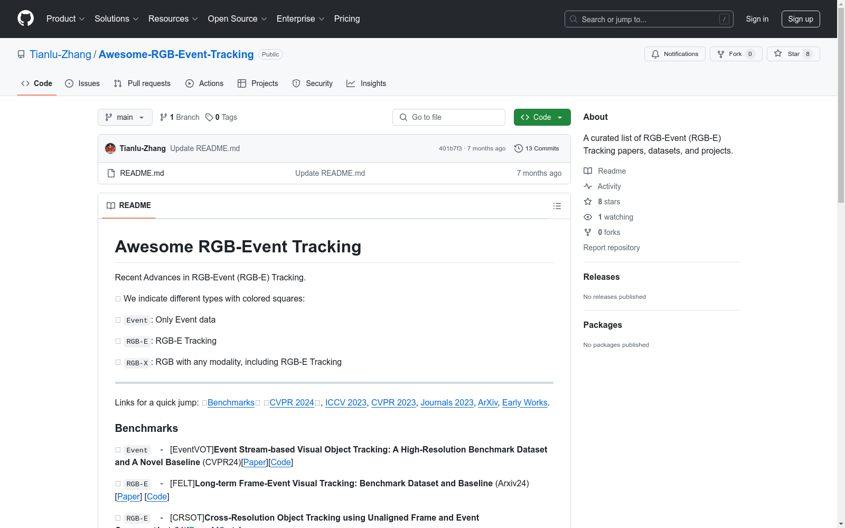The width and height of the screenshot is (845, 528).
Task: Open the latest commit message Update README.md
Action: tap(205, 148)
